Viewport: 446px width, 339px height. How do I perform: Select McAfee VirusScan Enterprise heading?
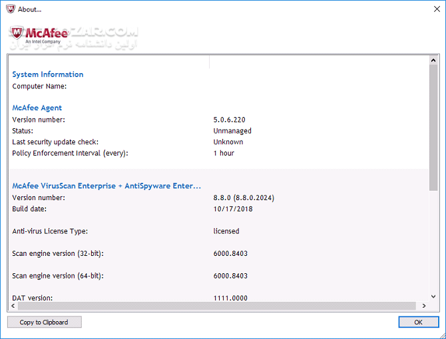tap(107, 186)
